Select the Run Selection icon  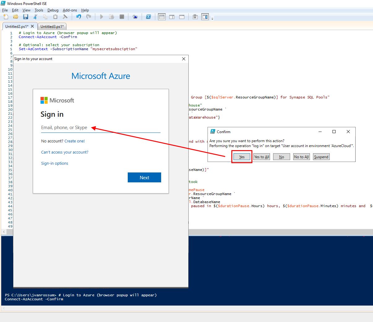click(x=112, y=17)
